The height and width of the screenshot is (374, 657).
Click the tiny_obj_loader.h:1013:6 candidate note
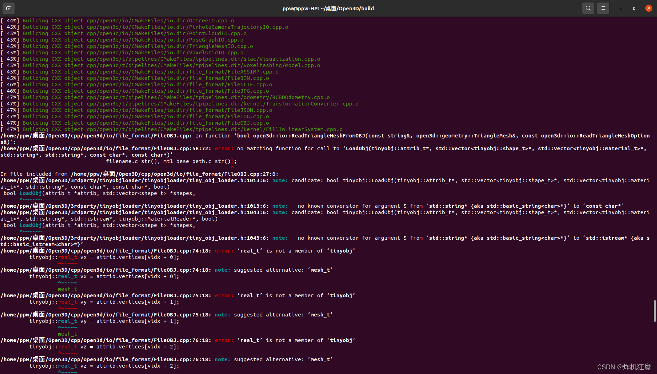point(325,184)
